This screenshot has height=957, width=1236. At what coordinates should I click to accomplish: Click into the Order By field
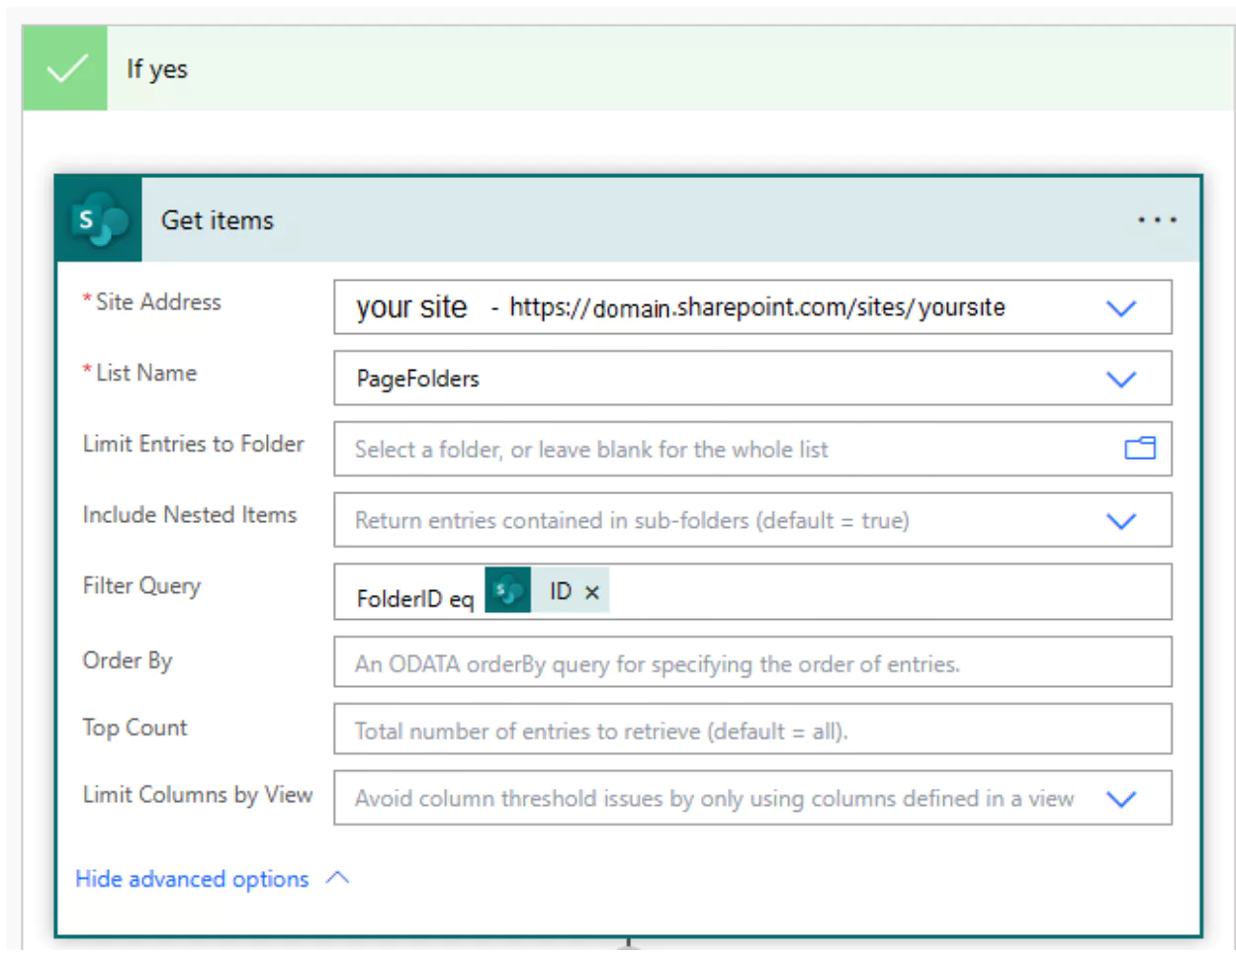752,662
